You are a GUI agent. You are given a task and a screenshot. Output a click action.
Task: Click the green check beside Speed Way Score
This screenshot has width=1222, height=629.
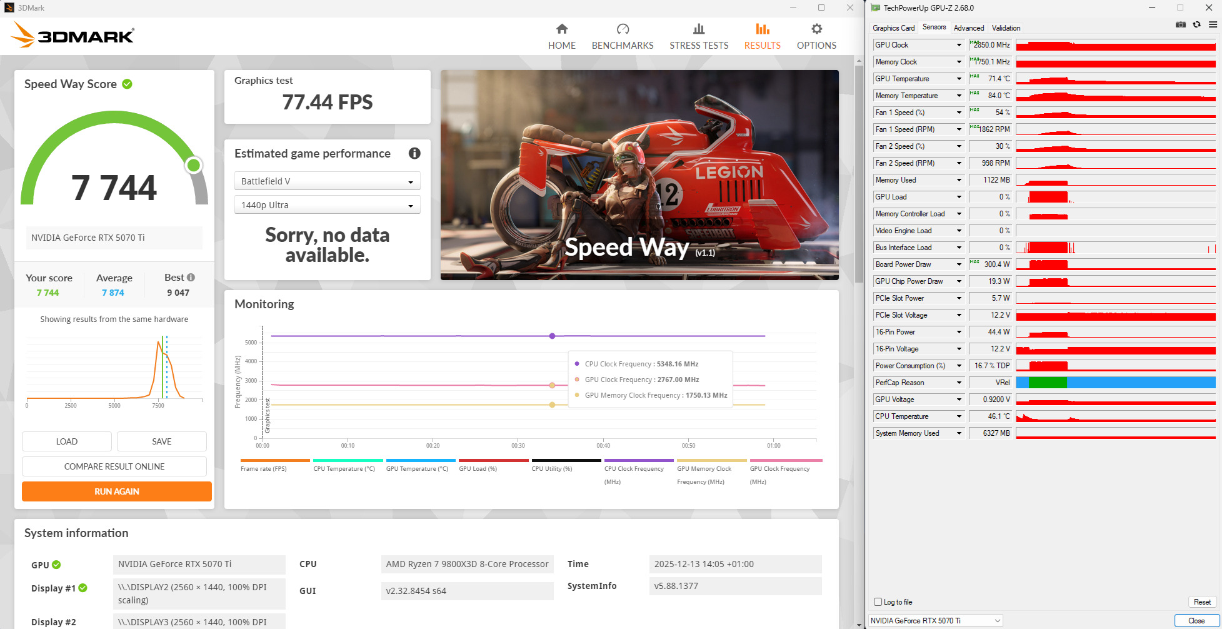click(x=127, y=84)
